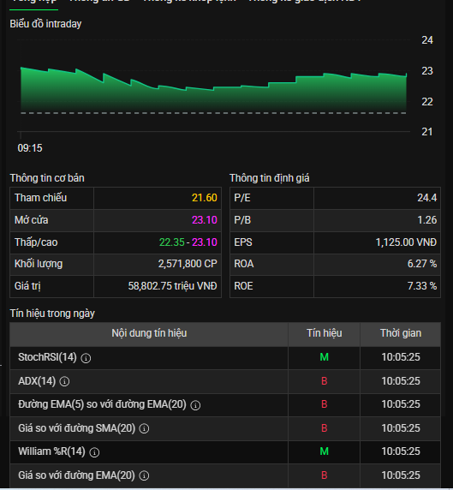
Task: Select the William %R(14) signal name
Action: click(x=51, y=451)
